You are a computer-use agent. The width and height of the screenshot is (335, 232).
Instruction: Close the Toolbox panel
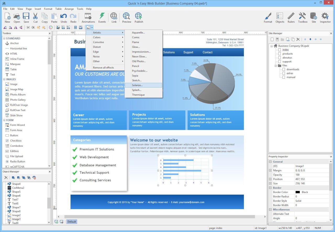click(x=50, y=33)
